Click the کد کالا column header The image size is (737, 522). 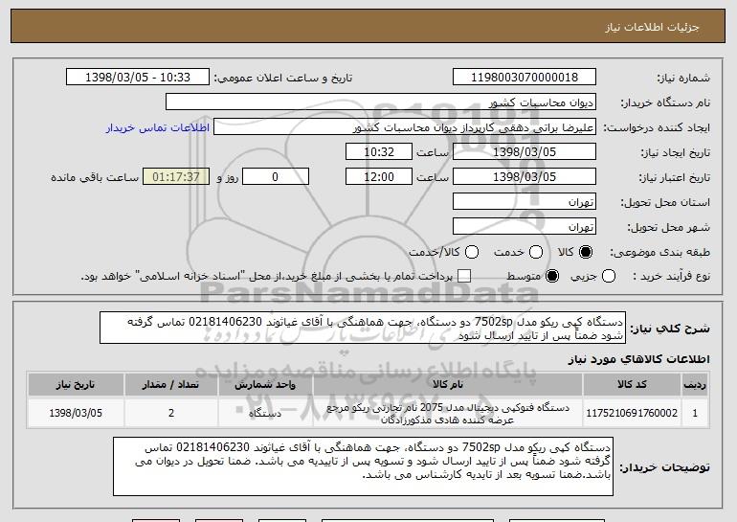point(632,385)
